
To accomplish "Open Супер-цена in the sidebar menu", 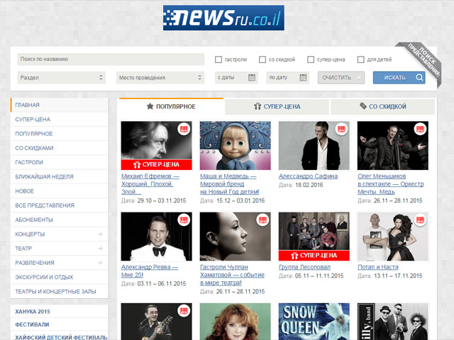I will (x=60, y=120).
